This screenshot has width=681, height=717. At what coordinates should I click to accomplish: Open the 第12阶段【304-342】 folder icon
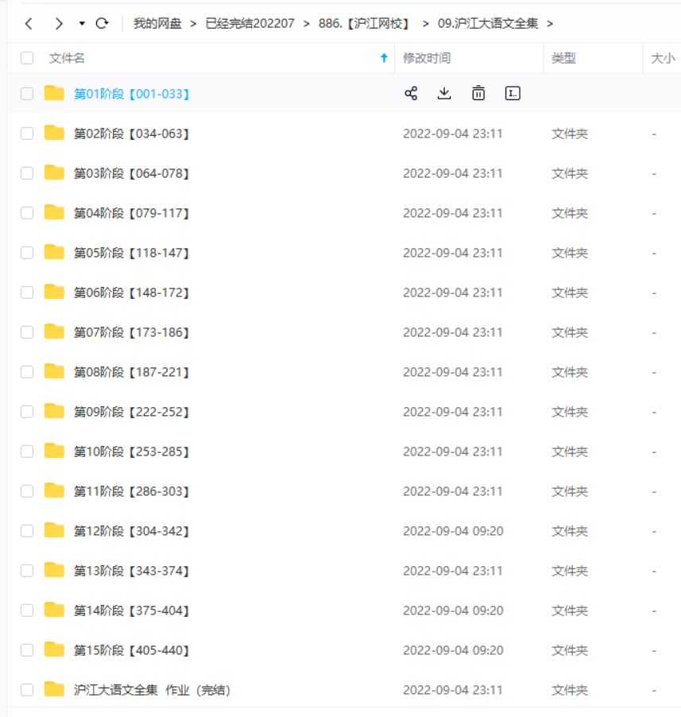click(x=54, y=531)
